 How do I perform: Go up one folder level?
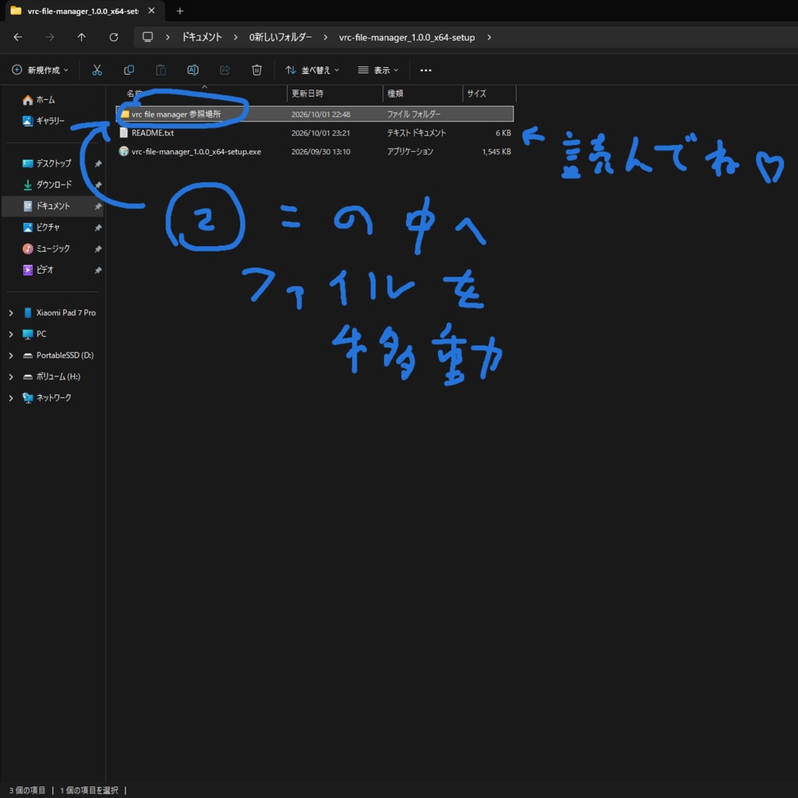pos(81,37)
